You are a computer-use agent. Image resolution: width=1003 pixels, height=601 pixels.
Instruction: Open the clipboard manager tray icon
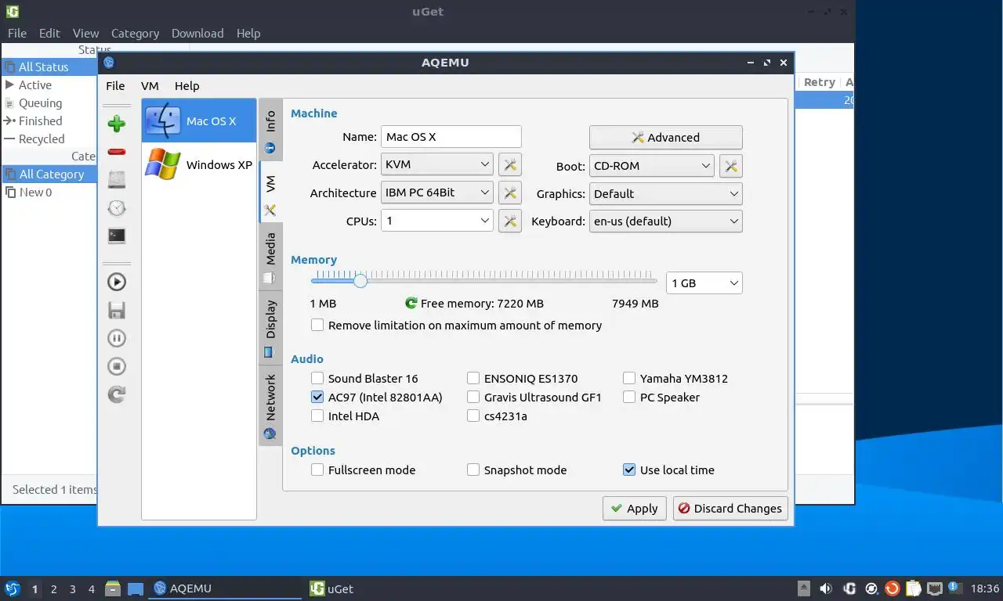913,588
